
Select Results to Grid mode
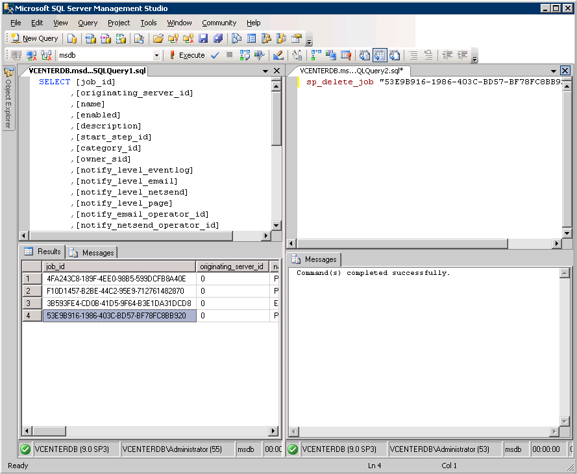pyautogui.click(x=380, y=55)
